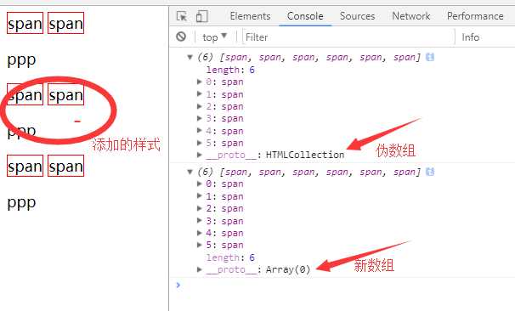The image size is (515, 311).
Task: Click the length: 6 line of the new Array
Action: [230, 257]
